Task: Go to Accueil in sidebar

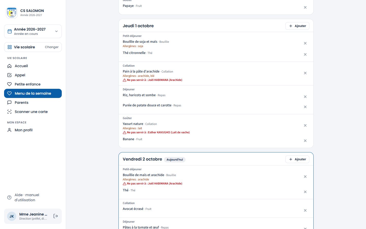Action: coord(33,66)
